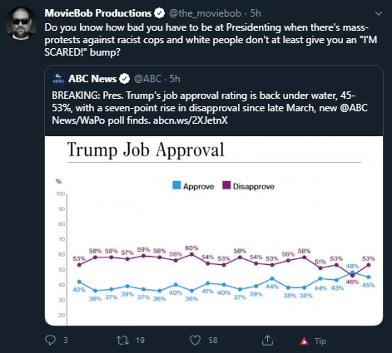Image resolution: width=392 pixels, height=353 pixels.
Task: Click the reply speech bubble icon
Action: point(50,340)
